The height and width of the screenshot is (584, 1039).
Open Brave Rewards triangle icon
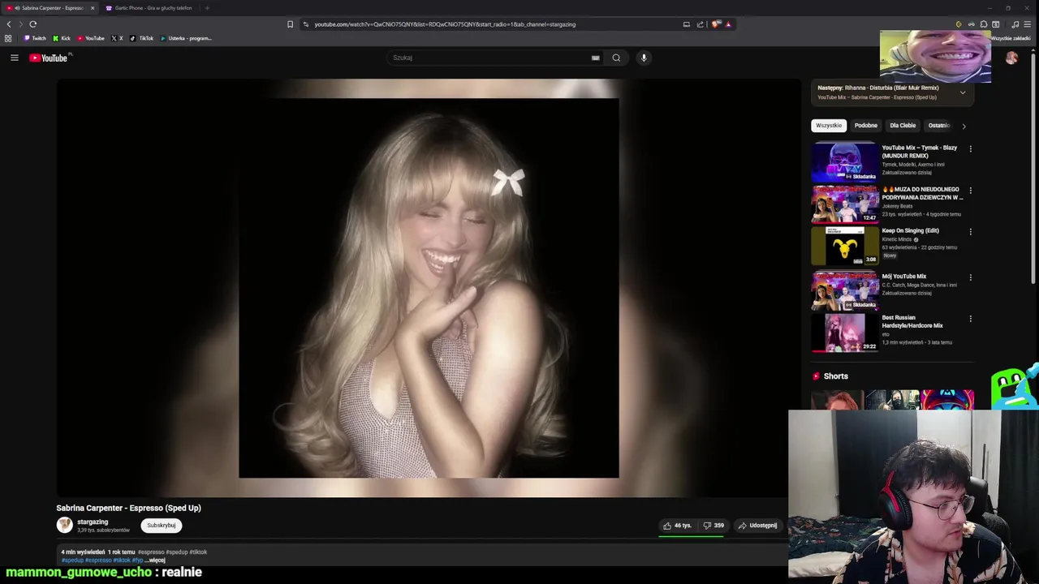pos(728,24)
